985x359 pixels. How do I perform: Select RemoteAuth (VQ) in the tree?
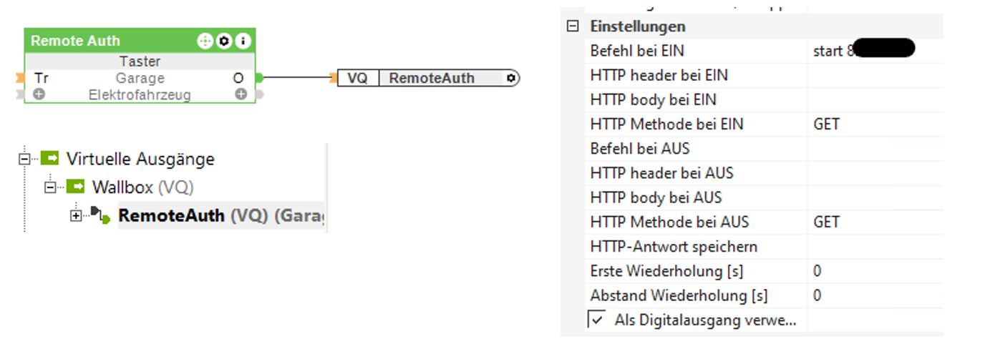172,215
